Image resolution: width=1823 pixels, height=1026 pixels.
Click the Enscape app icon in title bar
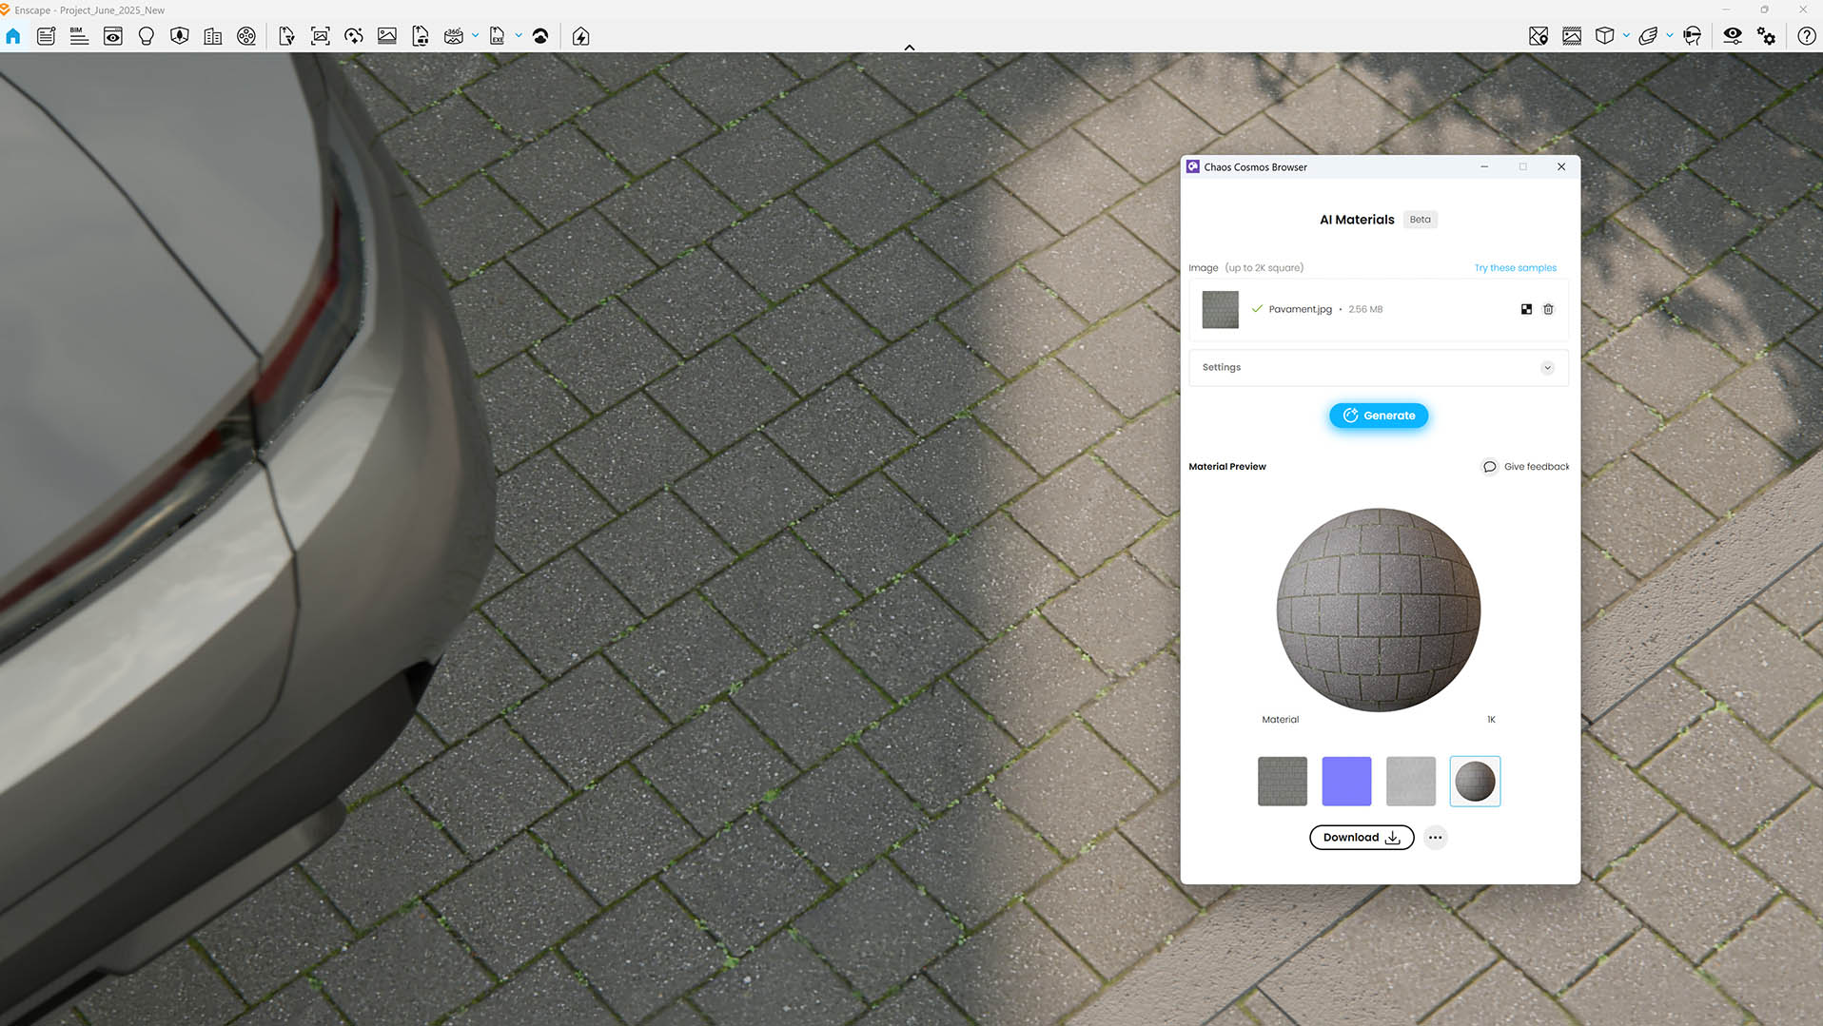click(5, 10)
